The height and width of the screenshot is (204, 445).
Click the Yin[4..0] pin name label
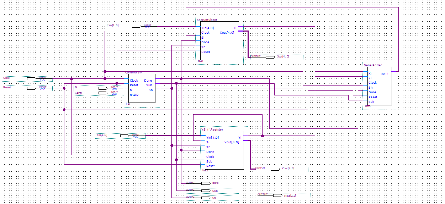[x=102, y=135]
